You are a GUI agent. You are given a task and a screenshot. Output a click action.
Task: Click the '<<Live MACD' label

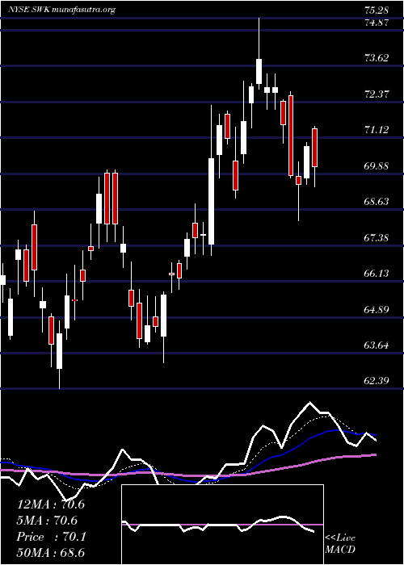click(340, 543)
